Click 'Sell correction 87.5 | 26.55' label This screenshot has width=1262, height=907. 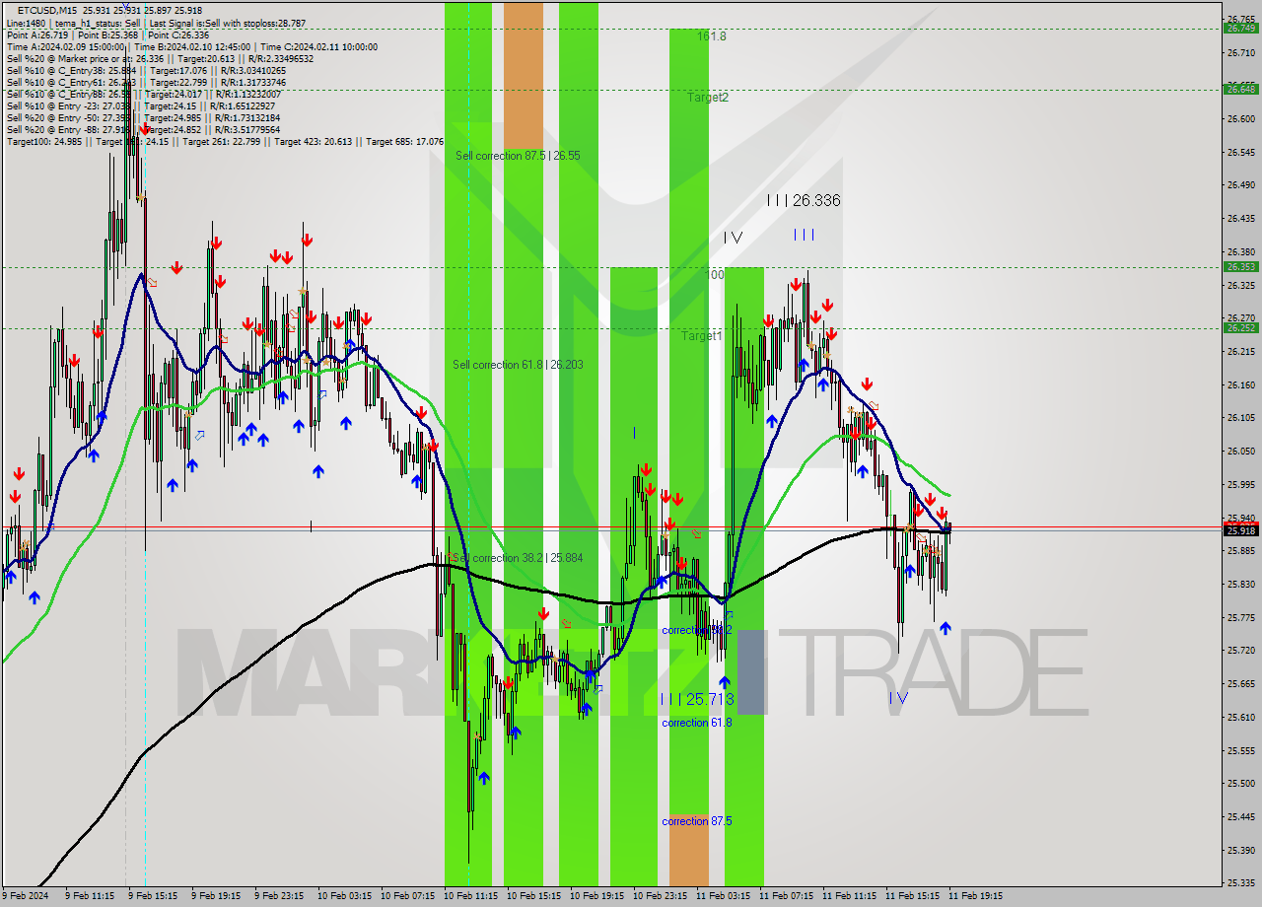(518, 156)
